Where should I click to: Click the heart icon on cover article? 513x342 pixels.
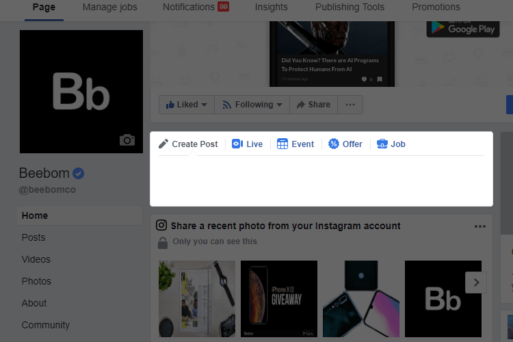tap(364, 79)
